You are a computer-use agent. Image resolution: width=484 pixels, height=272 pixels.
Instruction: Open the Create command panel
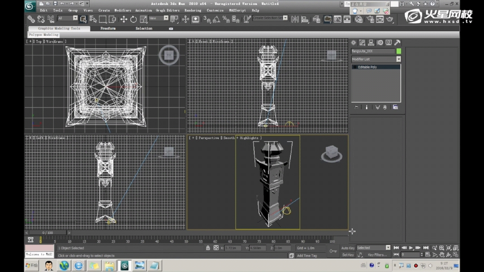[354, 43]
